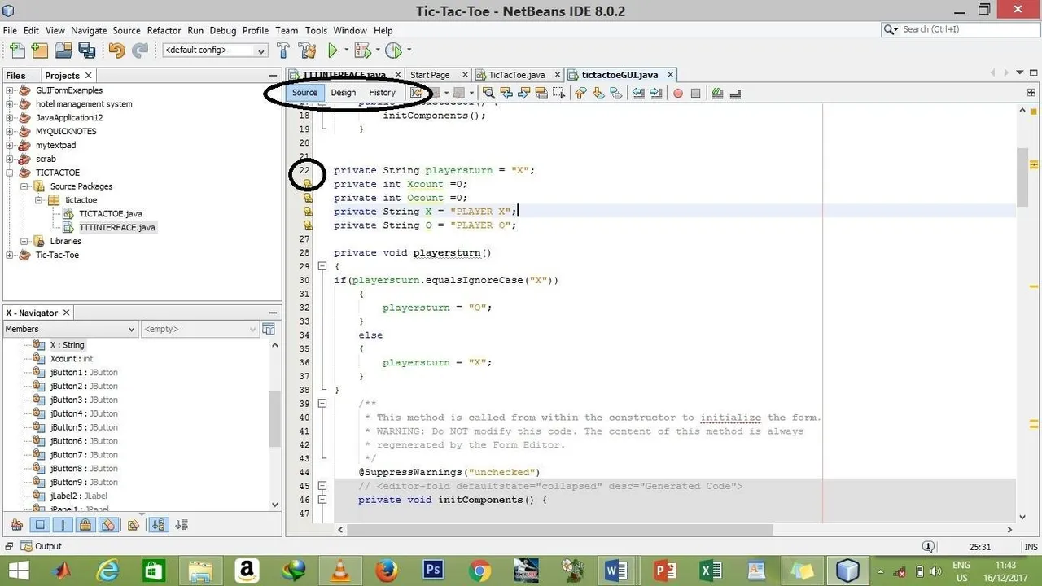Collapse the TICTACTOE project node
Screen dimensions: 1042x586
click(x=10, y=173)
